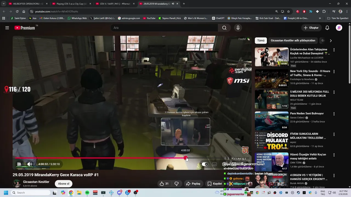This screenshot has height=197, width=351.
Task: Open Chrome media control icon
Action: (x=334, y=11)
